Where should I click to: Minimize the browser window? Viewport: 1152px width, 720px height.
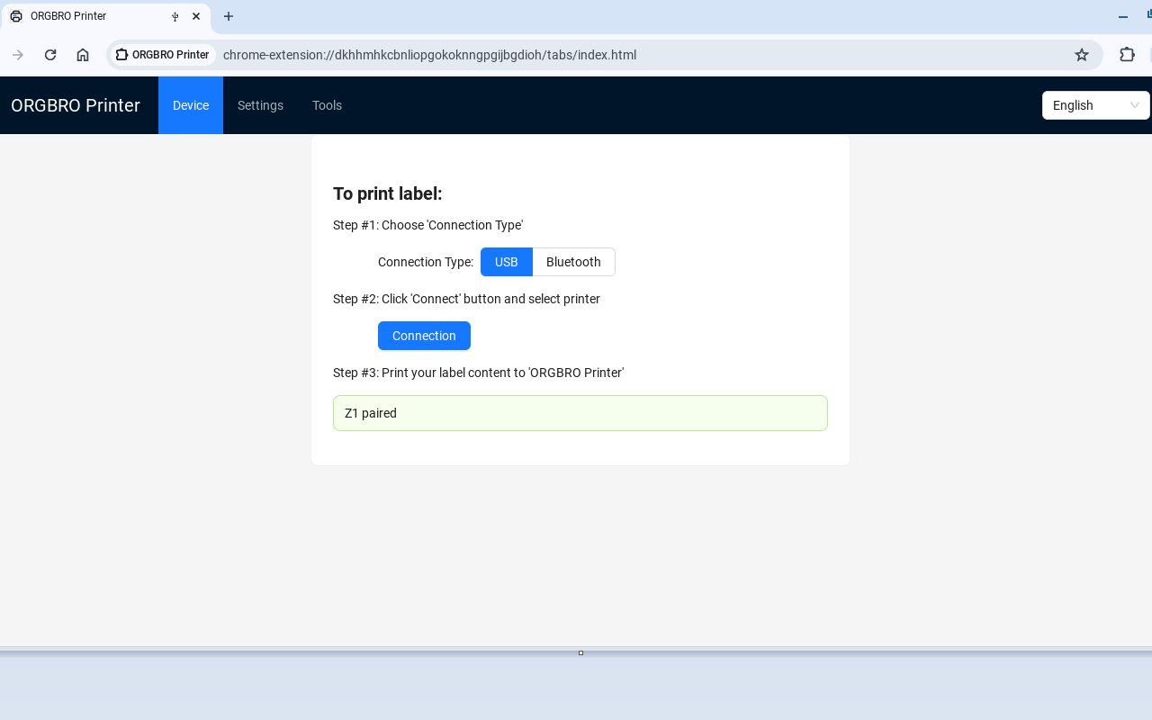click(x=1123, y=16)
